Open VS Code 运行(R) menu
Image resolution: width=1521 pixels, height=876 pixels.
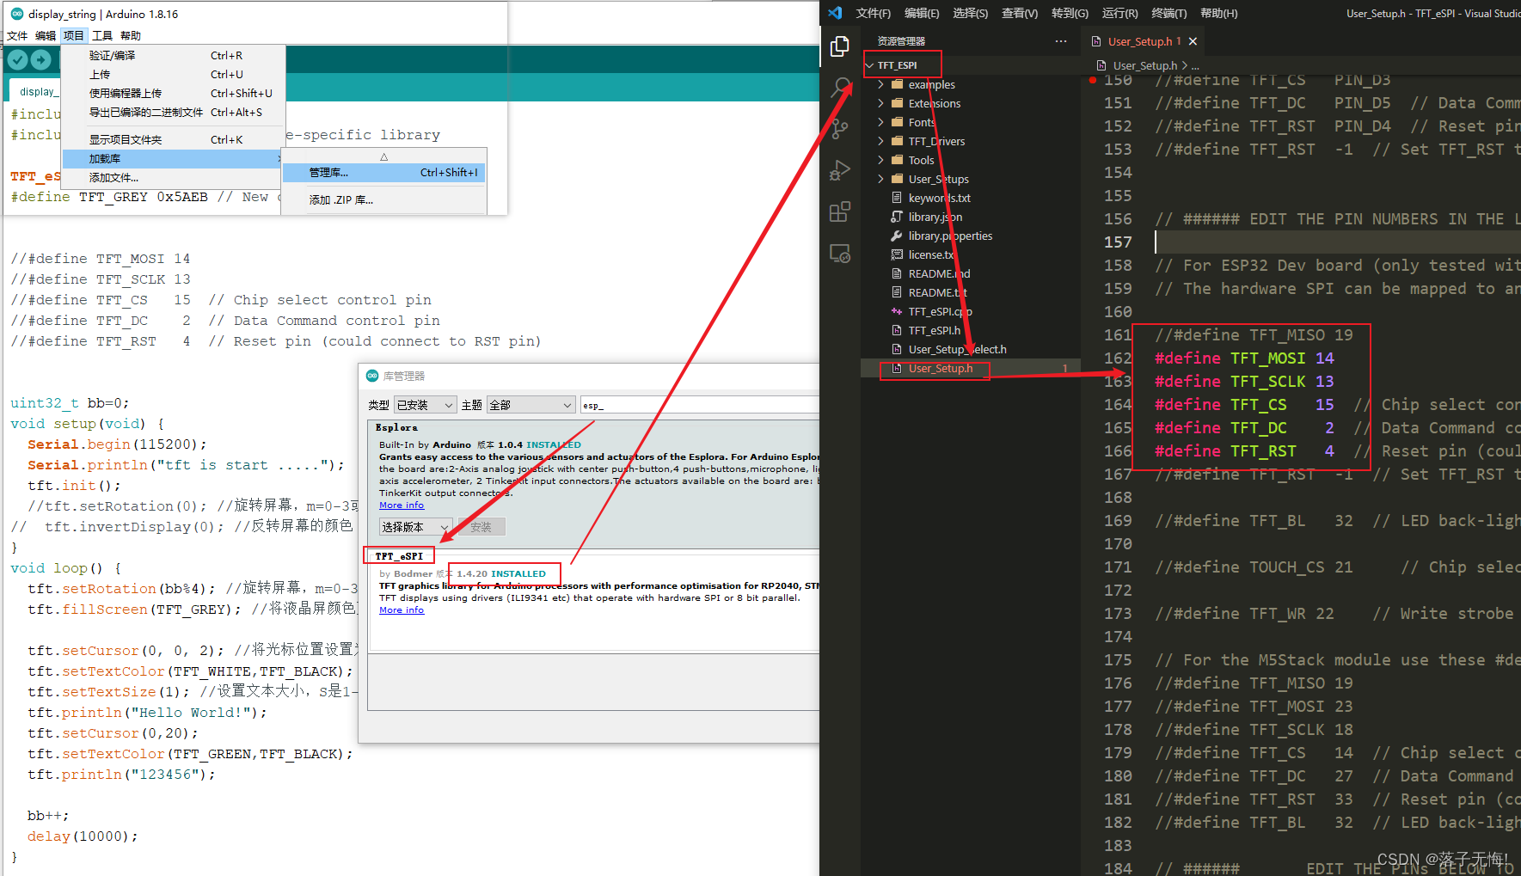point(1119,13)
